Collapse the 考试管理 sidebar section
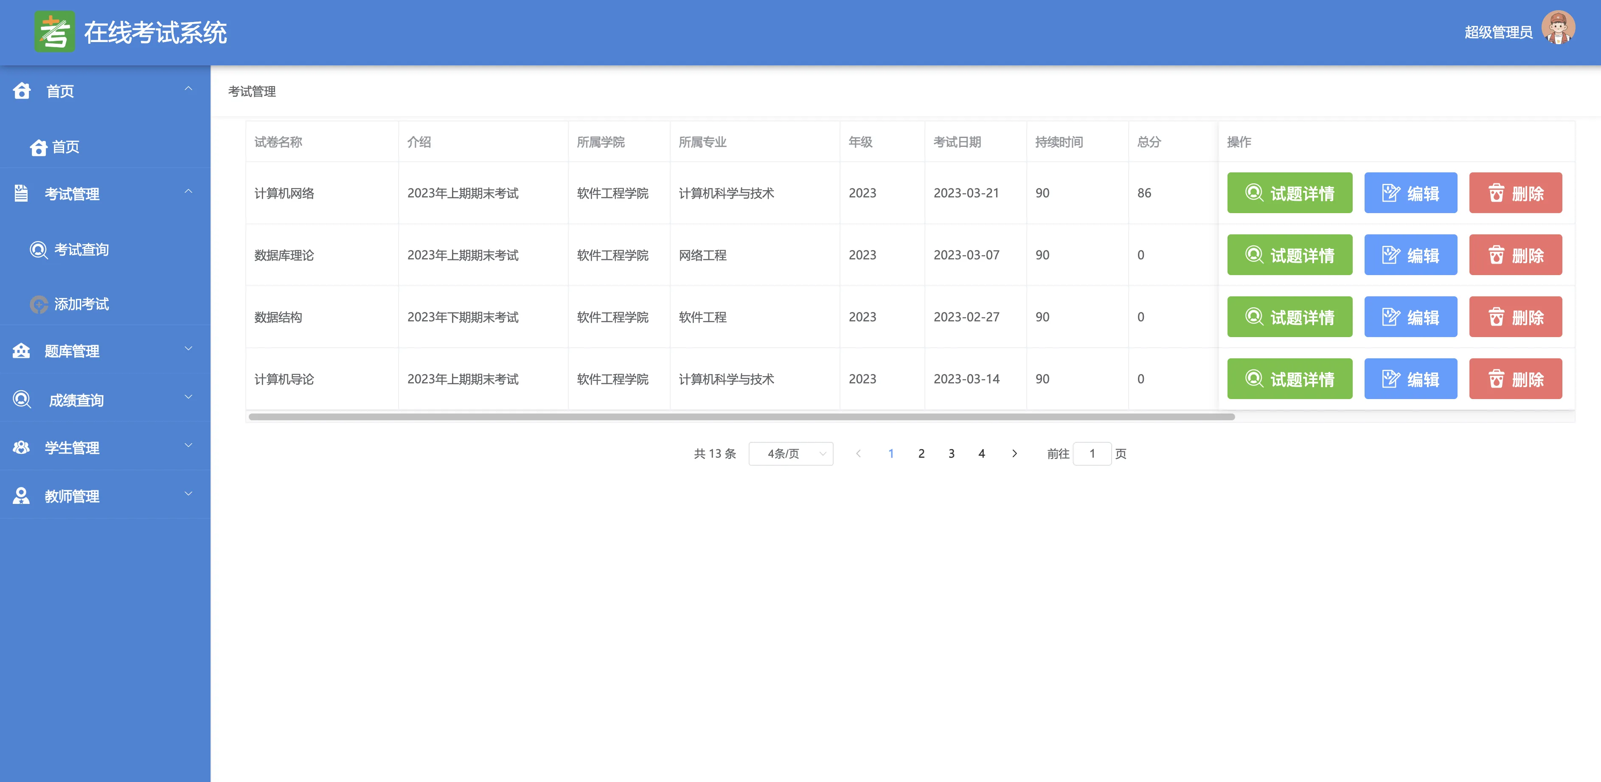The width and height of the screenshot is (1601, 782). tap(188, 192)
